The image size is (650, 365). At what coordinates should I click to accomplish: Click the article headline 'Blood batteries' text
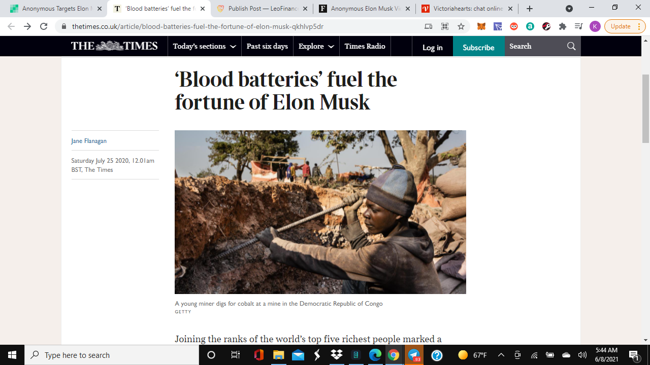pyautogui.click(x=286, y=91)
